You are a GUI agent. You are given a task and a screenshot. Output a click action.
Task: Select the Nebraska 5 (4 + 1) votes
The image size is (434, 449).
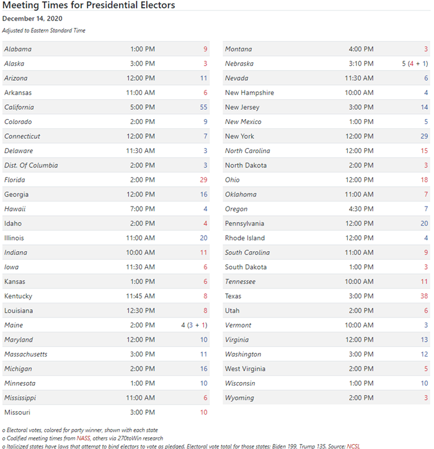[415, 64]
